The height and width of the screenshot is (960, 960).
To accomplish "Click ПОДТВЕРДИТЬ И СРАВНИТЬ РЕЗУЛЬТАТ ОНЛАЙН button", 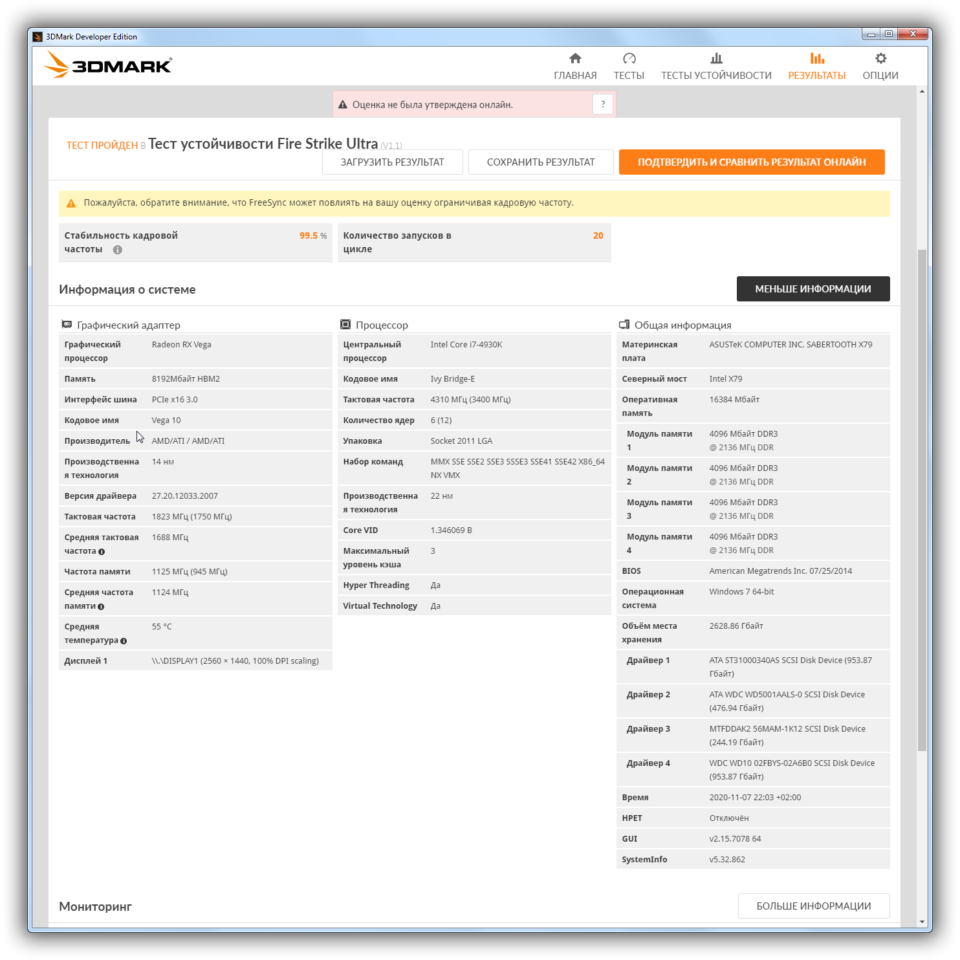I will tap(752, 162).
